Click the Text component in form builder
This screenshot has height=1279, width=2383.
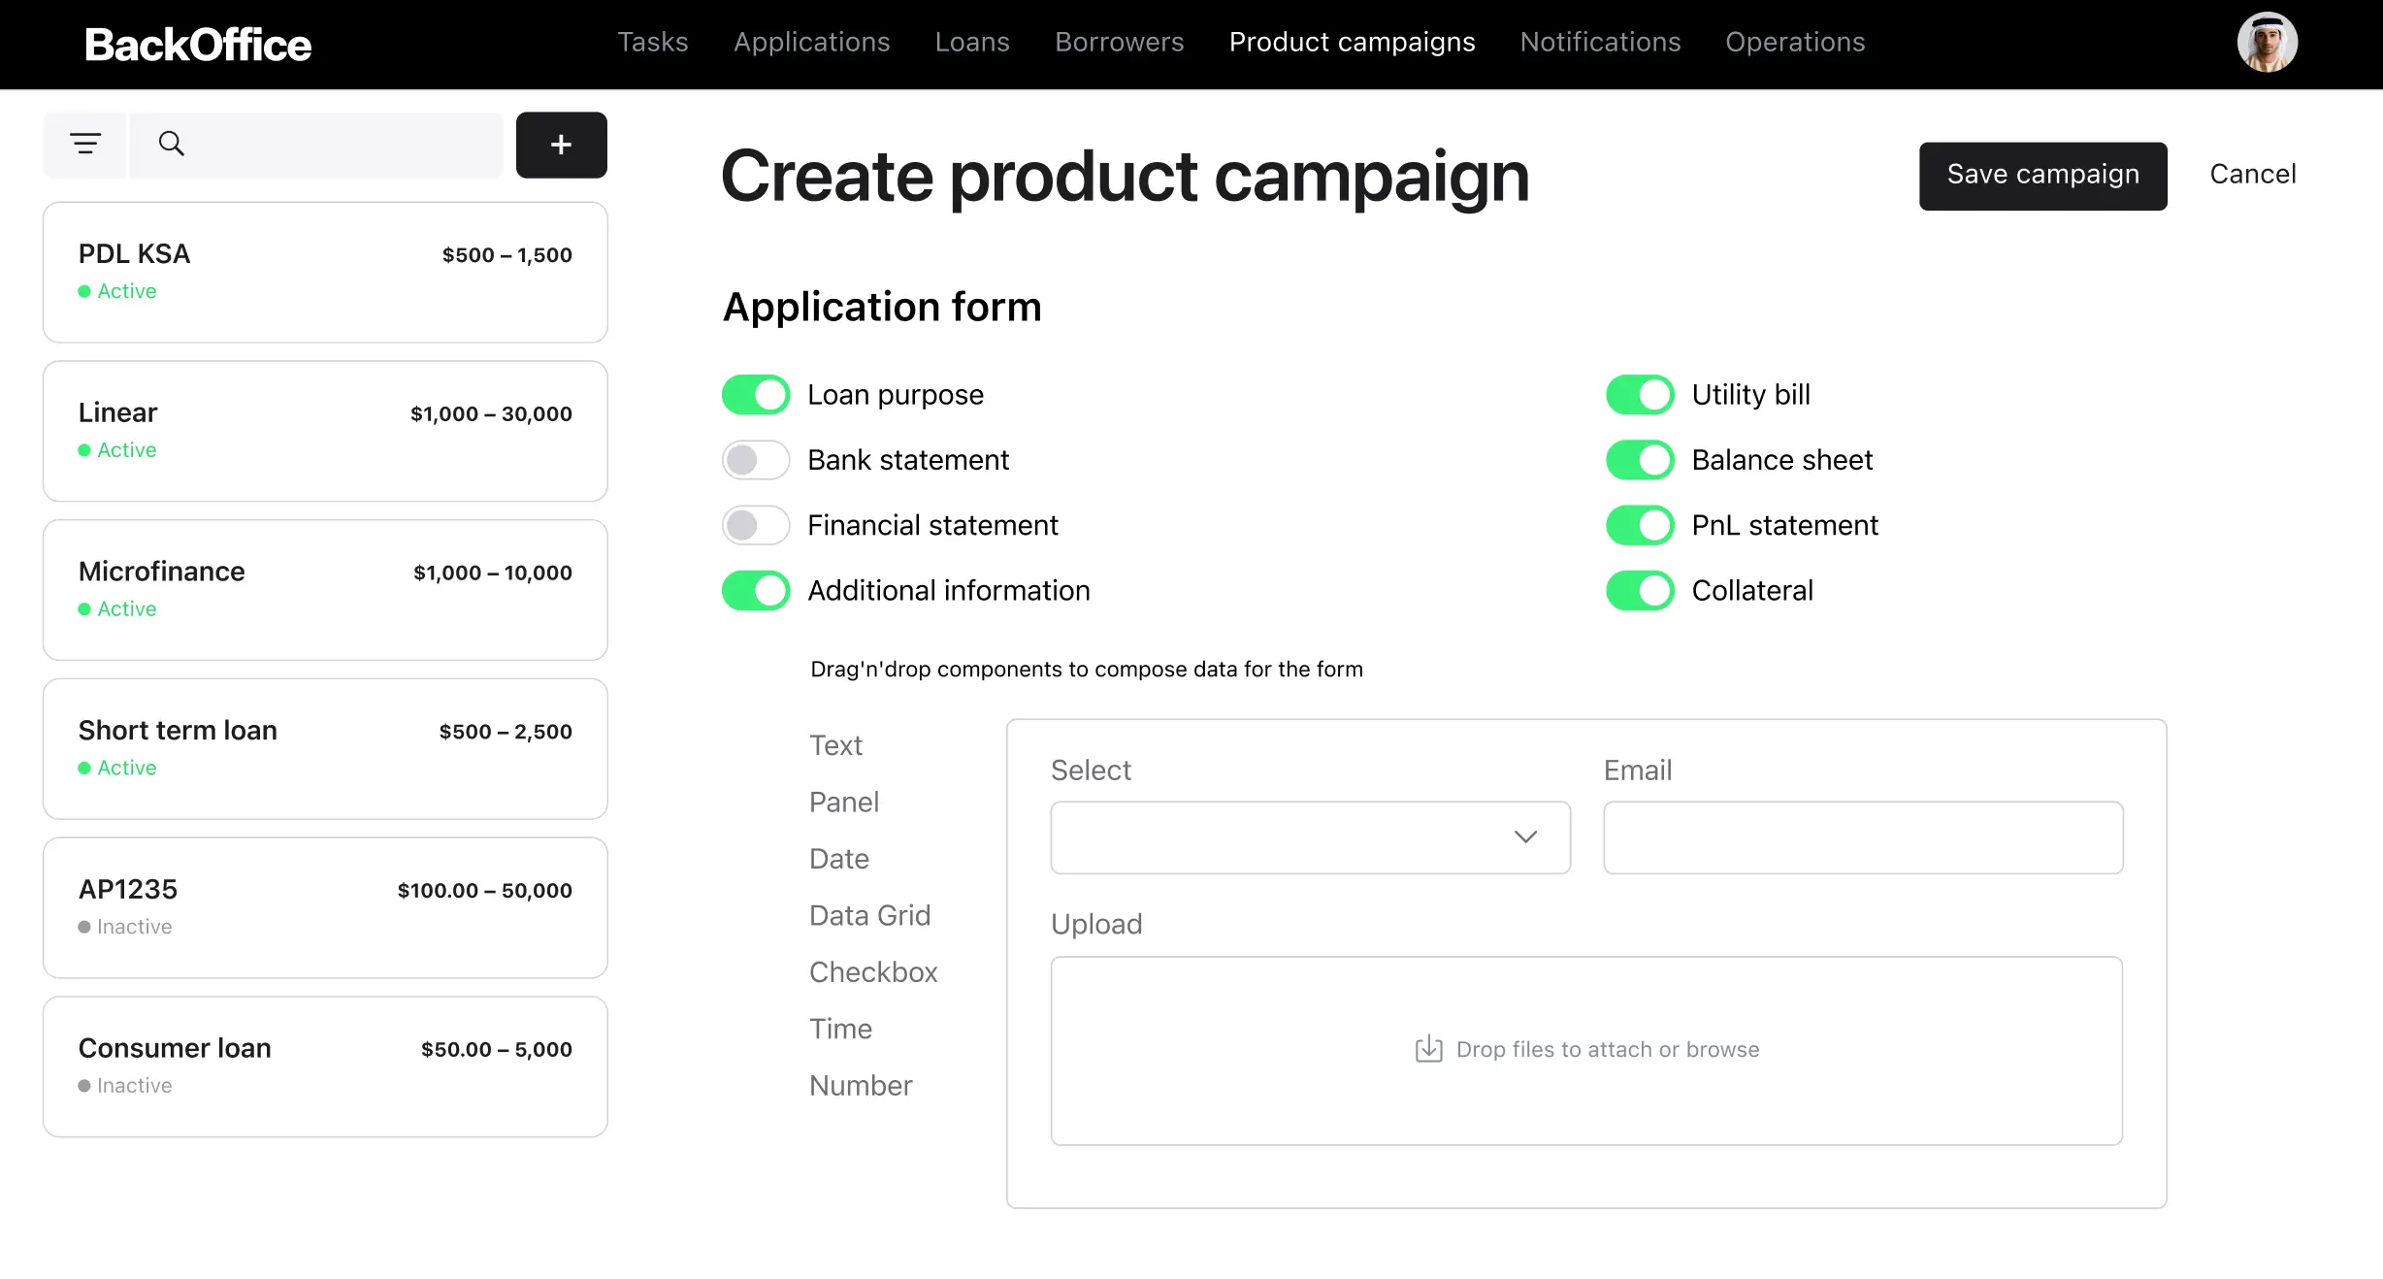click(835, 746)
